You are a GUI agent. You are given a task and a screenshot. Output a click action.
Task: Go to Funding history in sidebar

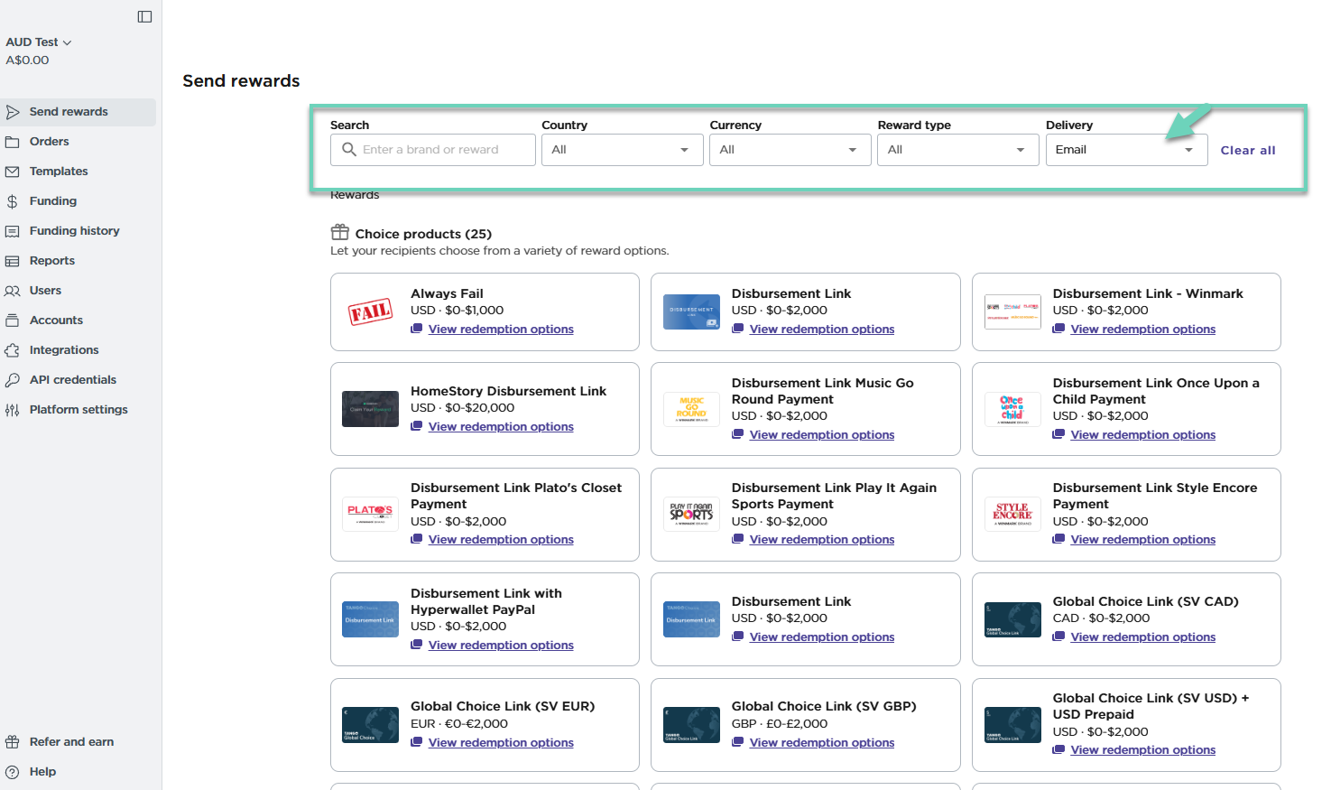click(x=74, y=231)
